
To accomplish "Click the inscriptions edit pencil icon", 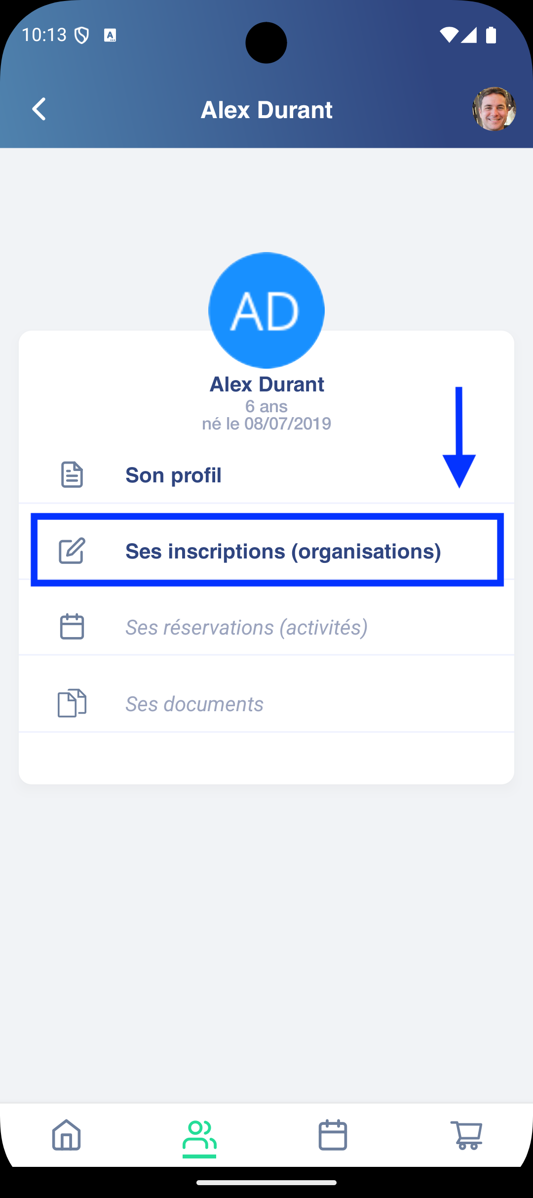I will coord(72,551).
